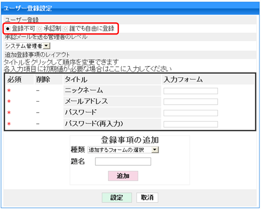The width and height of the screenshot is (261, 211).
Task: Click the ニックネーム input form field
Action: pos(191,91)
